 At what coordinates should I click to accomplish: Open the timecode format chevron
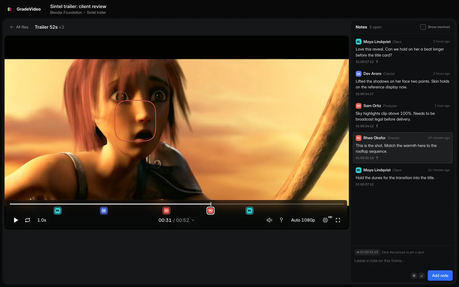193,220
